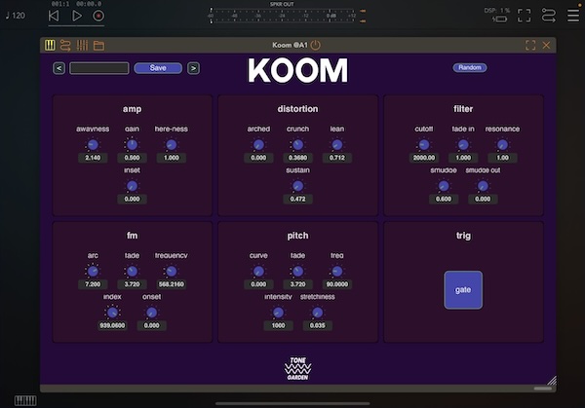
Task: Click the cutoff value 2000.00
Action: [424, 158]
